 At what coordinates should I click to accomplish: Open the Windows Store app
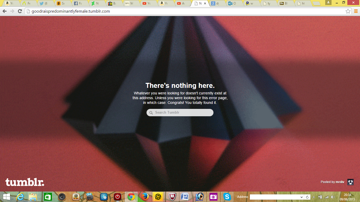[x=47, y=197]
